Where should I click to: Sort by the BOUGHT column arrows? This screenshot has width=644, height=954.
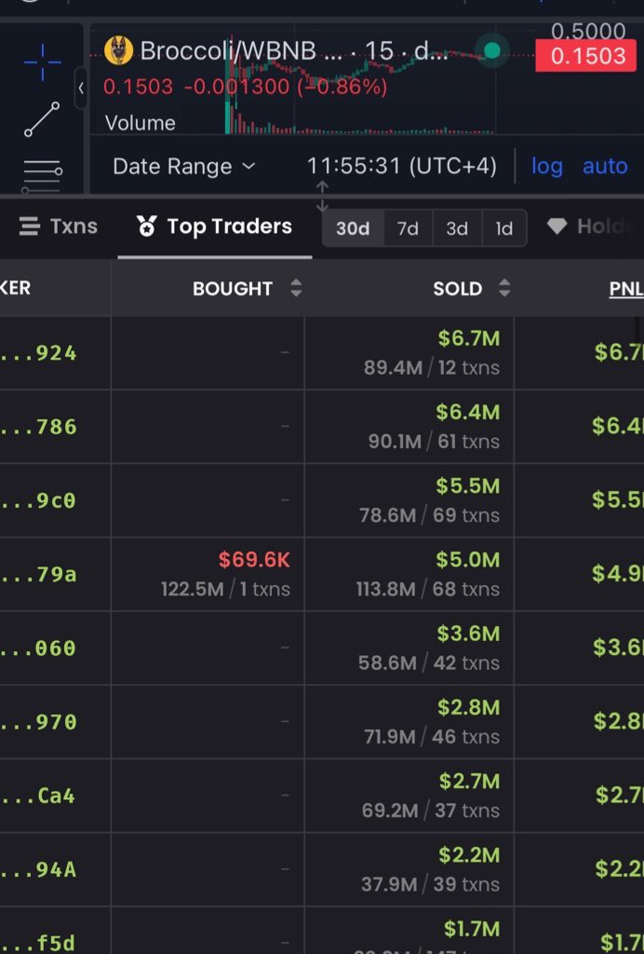pyautogui.click(x=296, y=288)
